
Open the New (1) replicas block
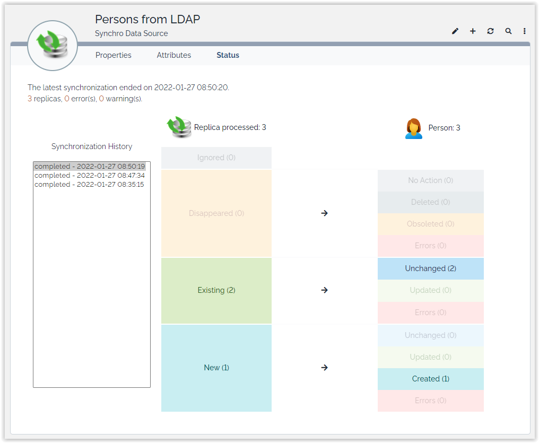pos(216,368)
